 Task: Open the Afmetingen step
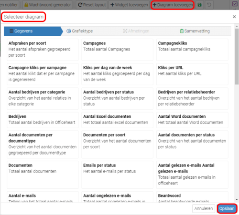136,31
